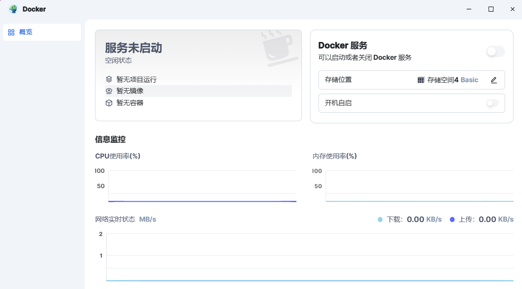Click the Docker 服务 heading

pyautogui.click(x=343, y=45)
